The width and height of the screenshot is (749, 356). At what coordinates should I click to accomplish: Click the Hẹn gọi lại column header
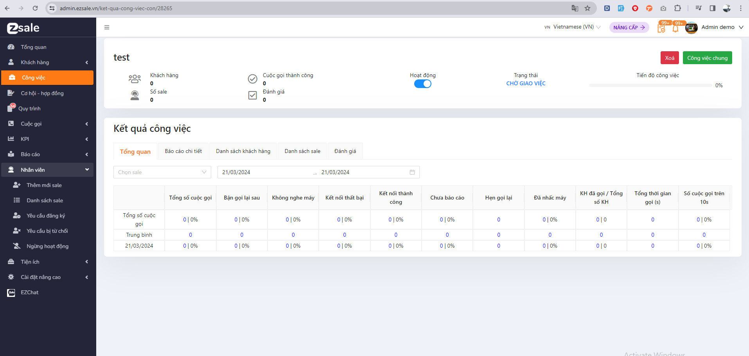click(498, 198)
